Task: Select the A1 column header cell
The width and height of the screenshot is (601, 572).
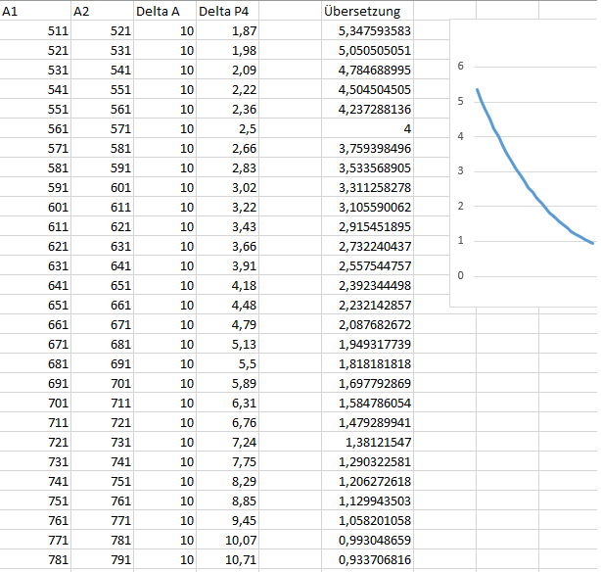Action: pyautogui.click(x=35, y=12)
